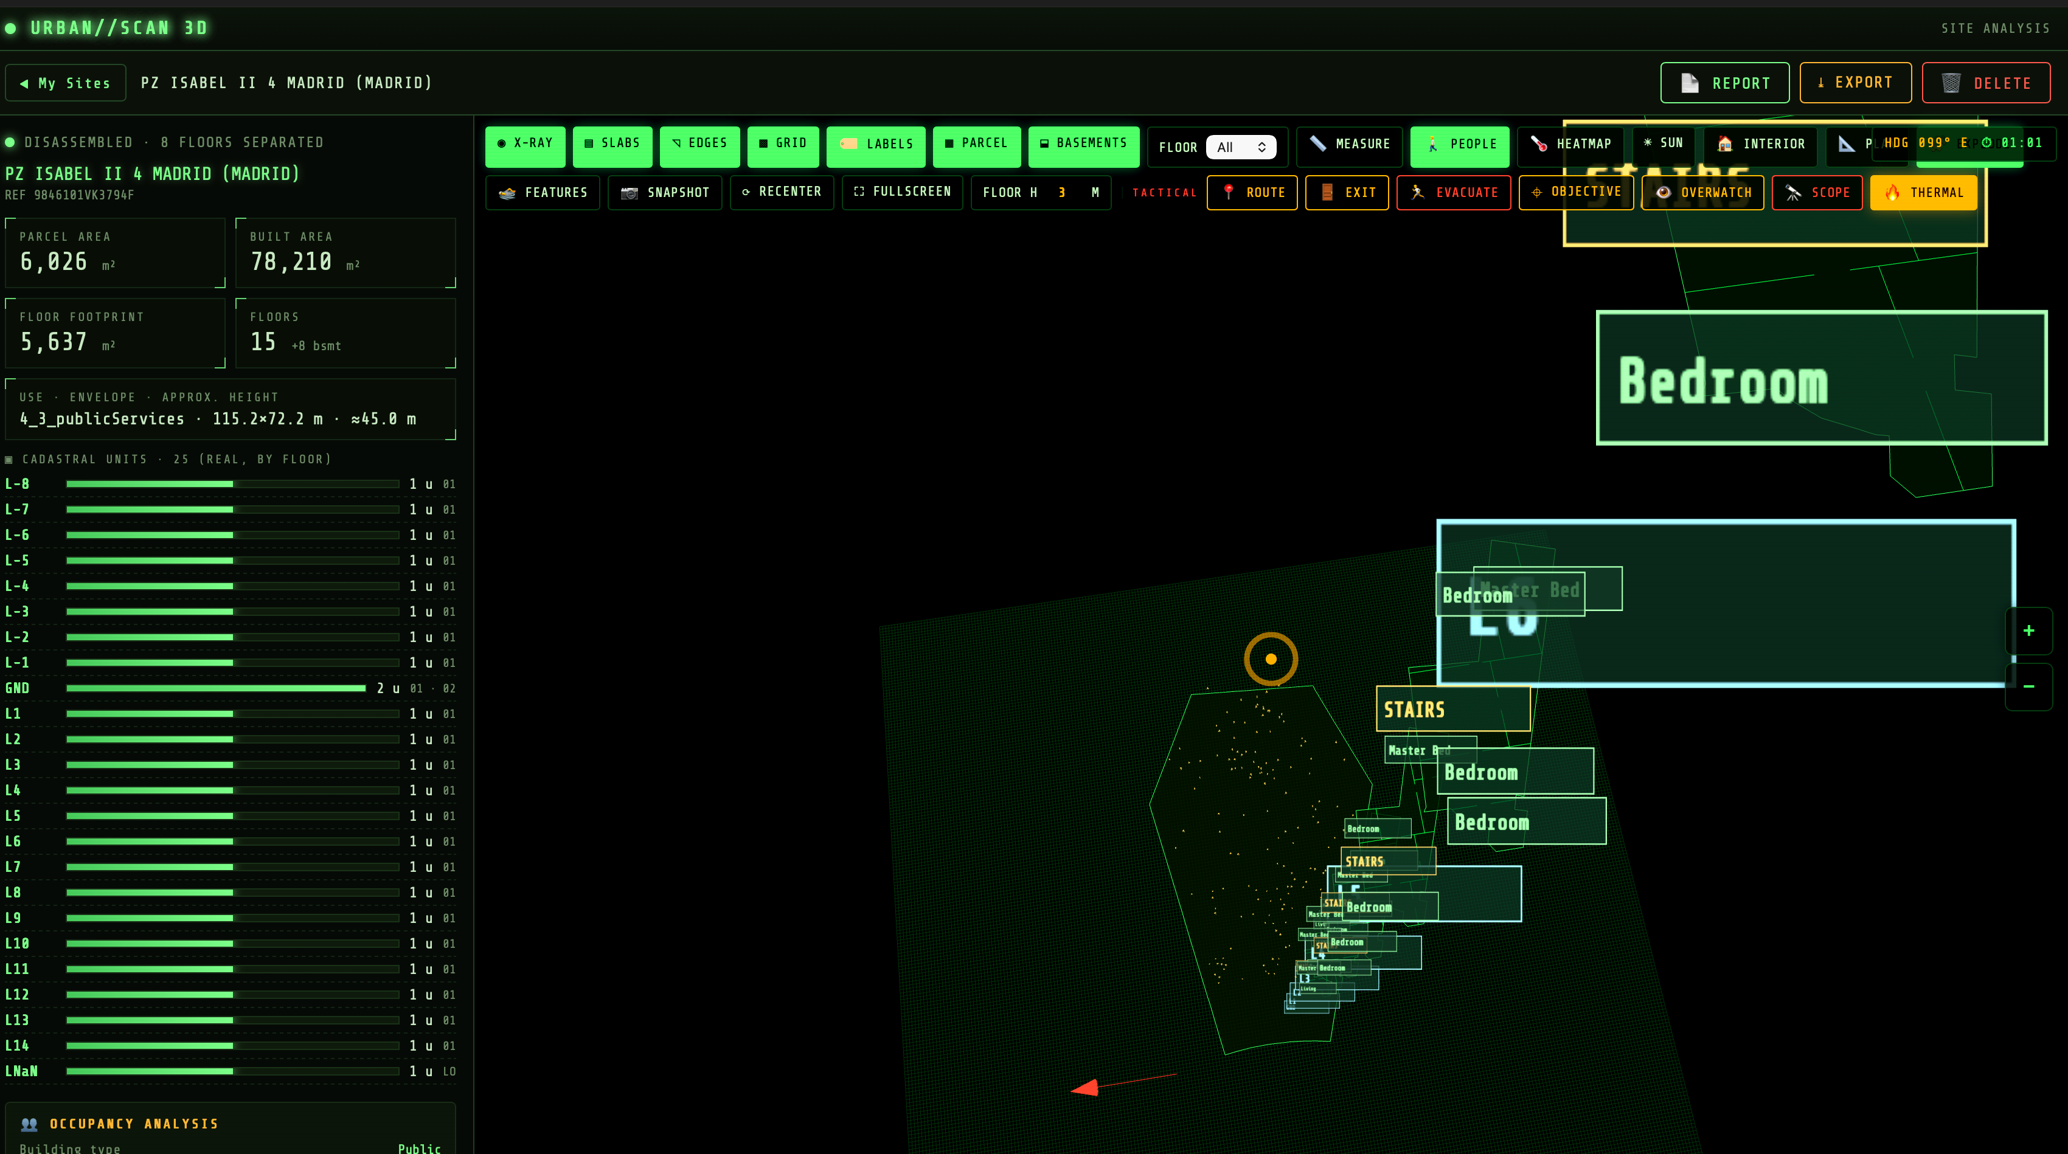Screen dimensions: 2068x1154
Task: Click the BUILT AREA 78,210 m² card
Action: coord(346,253)
